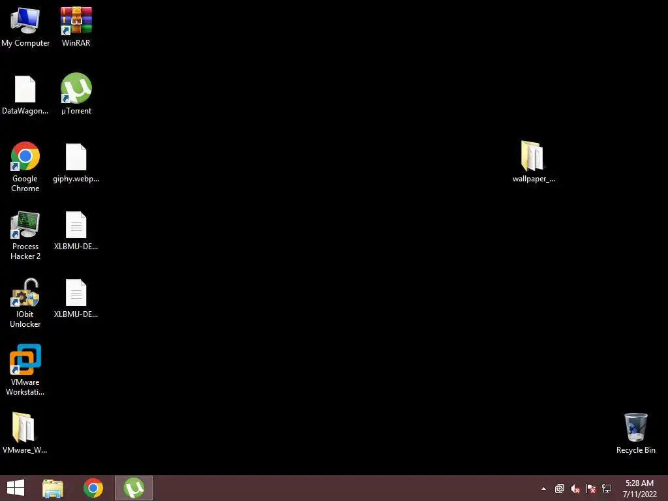
Task: Select the DataWagon file on desktop
Action: [x=25, y=95]
